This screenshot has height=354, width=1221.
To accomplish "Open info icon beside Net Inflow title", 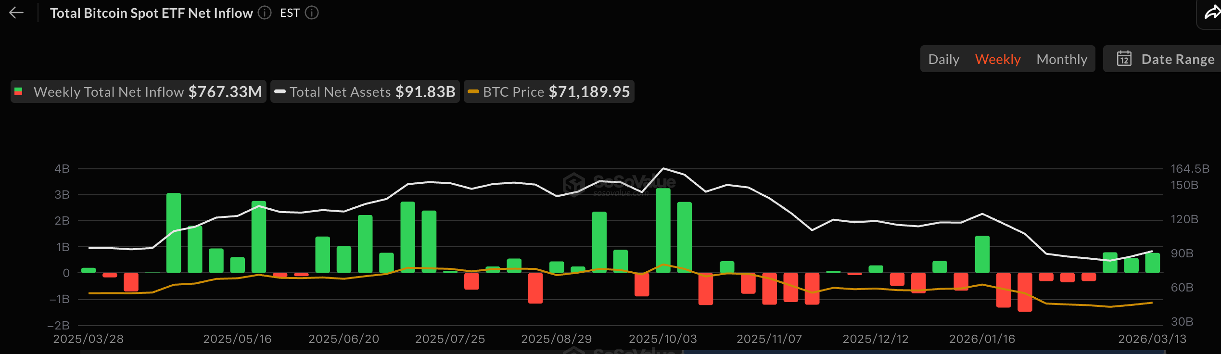I will coord(265,13).
